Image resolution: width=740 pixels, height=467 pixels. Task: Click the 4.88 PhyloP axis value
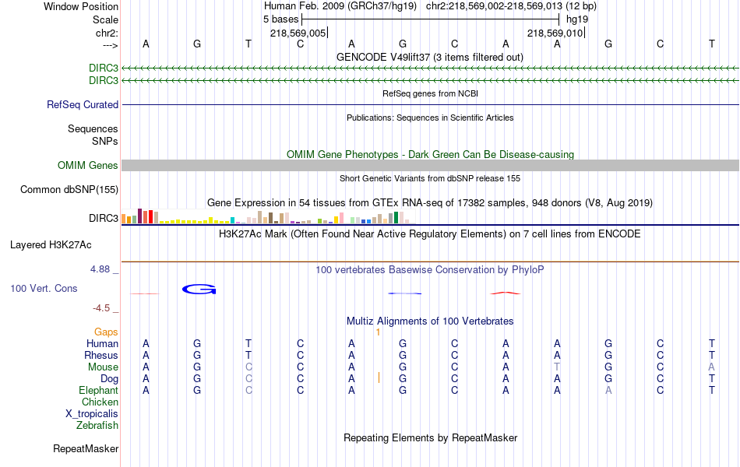click(x=100, y=269)
